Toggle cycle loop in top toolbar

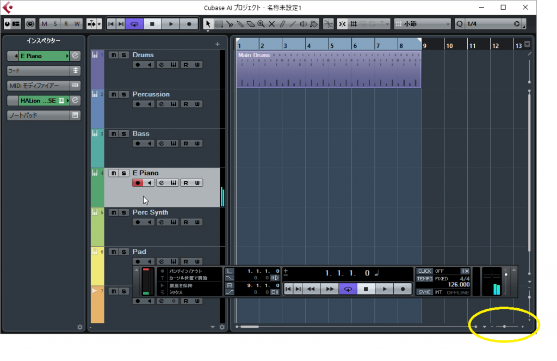coord(134,24)
